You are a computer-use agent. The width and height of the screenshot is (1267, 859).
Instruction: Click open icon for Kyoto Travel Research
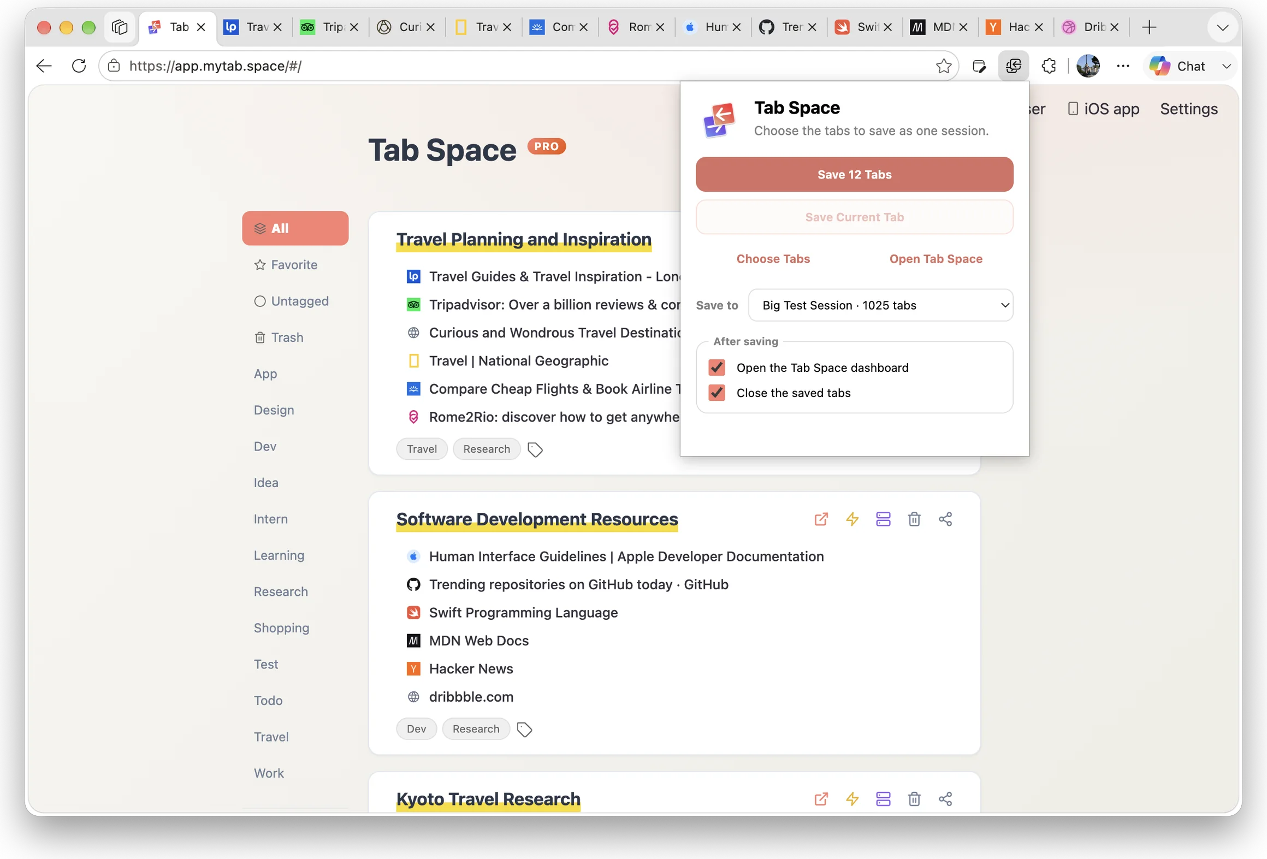821,799
